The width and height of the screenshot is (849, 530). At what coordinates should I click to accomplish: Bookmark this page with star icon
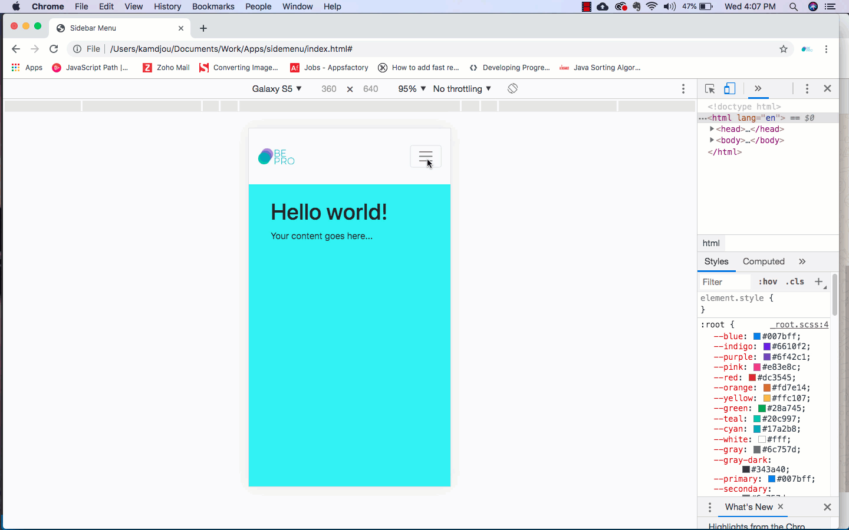[x=784, y=49]
